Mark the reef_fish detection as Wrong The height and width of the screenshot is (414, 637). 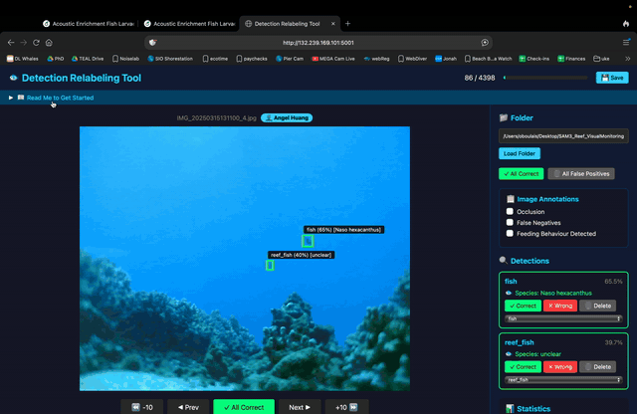(560, 366)
